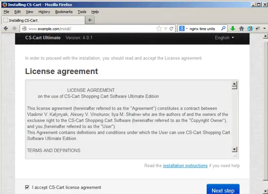Click the Version: 4.0.1 text
The image size is (268, 194).
click(79, 37)
